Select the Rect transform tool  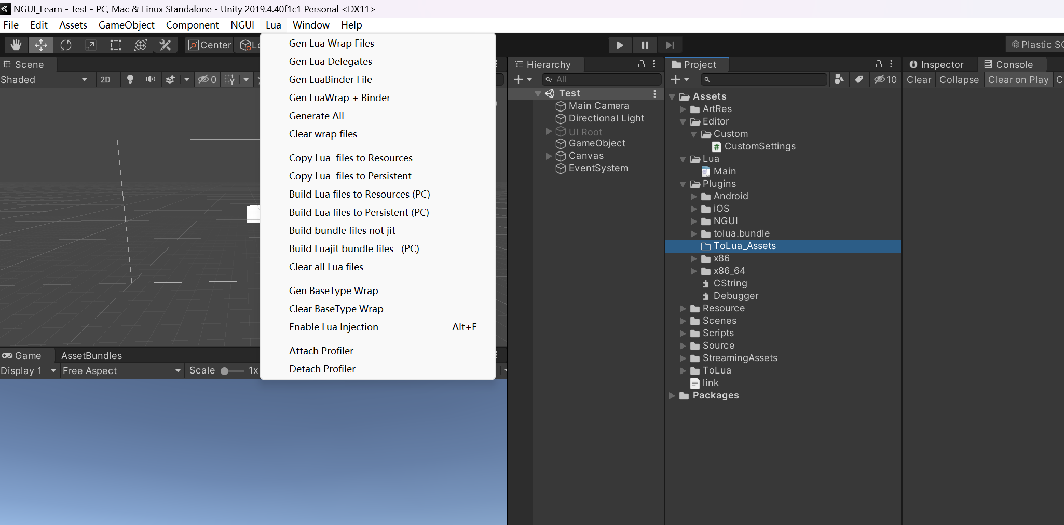click(x=116, y=45)
